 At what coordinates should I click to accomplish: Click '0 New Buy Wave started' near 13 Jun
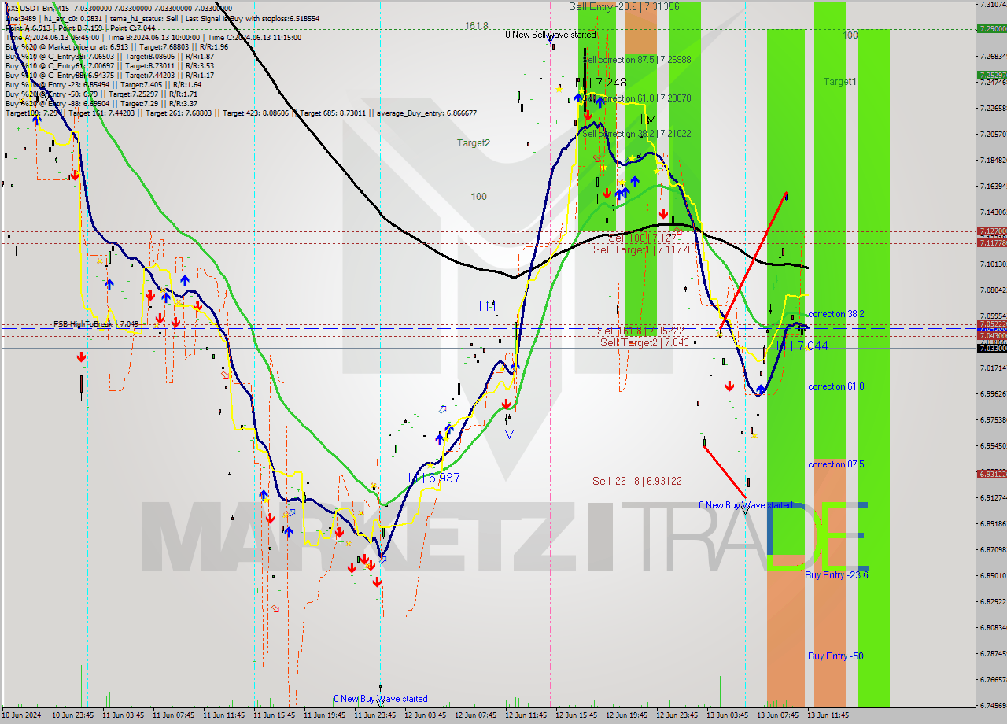746,505
